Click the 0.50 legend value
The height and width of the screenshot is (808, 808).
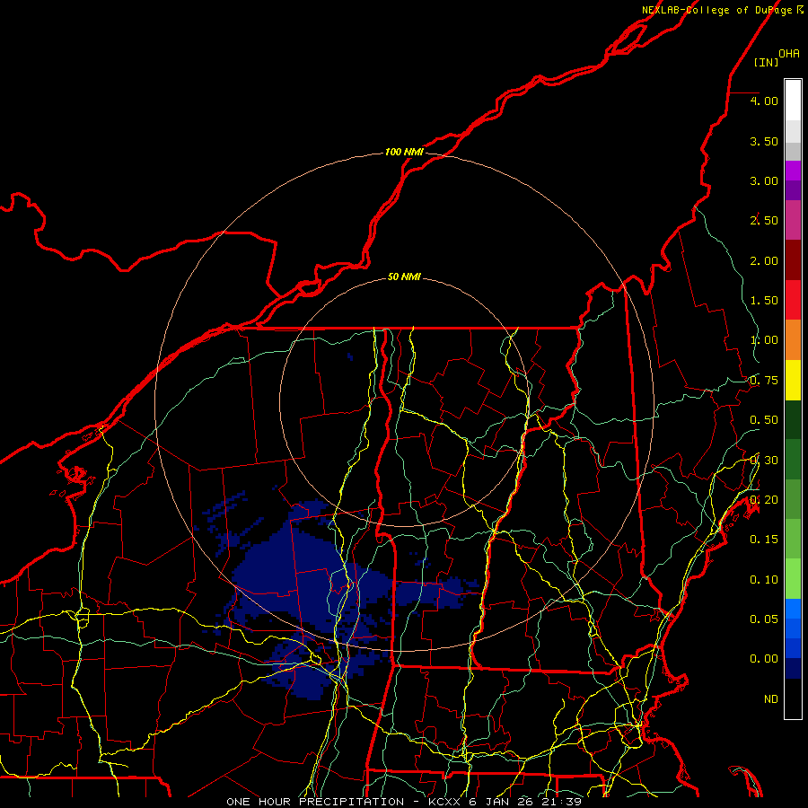(764, 420)
